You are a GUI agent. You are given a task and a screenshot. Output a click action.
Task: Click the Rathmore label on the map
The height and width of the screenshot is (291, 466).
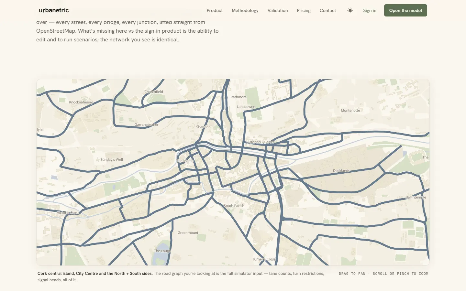tap(239, 97)
